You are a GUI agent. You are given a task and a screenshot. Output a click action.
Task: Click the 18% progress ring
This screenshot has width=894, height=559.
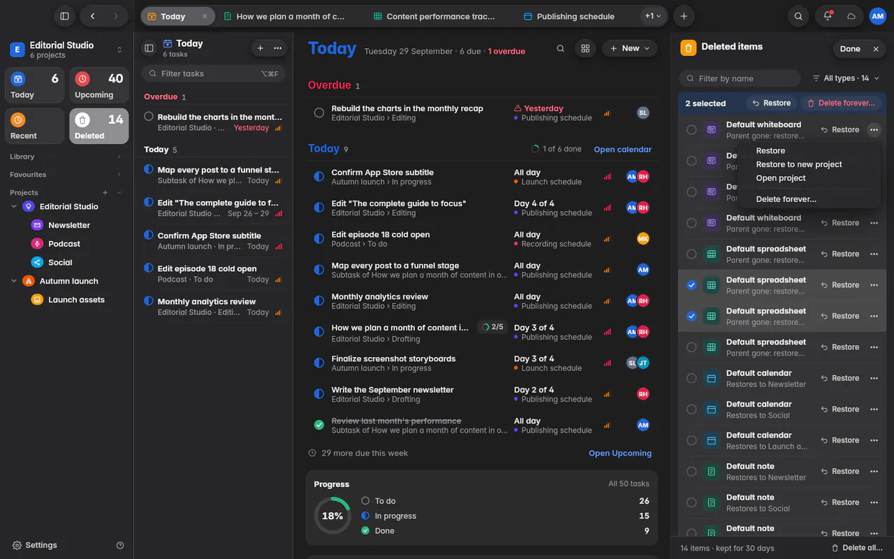(332, 516)
